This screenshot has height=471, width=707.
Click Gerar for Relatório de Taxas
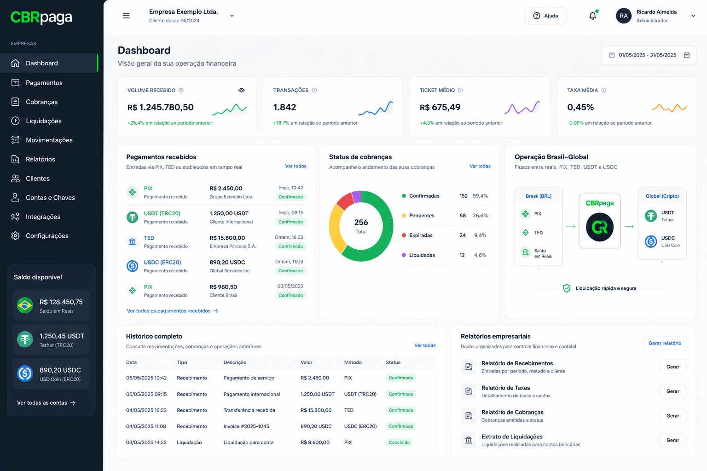pyautogui.click(x=672, y=391)
